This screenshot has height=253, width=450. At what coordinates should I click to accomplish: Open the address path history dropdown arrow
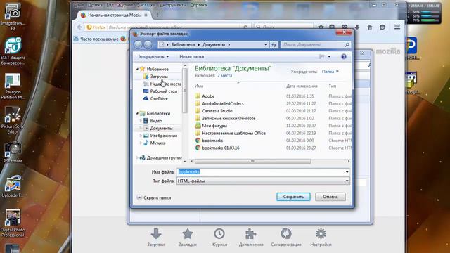pyautogui.click(x=266, y=45)
